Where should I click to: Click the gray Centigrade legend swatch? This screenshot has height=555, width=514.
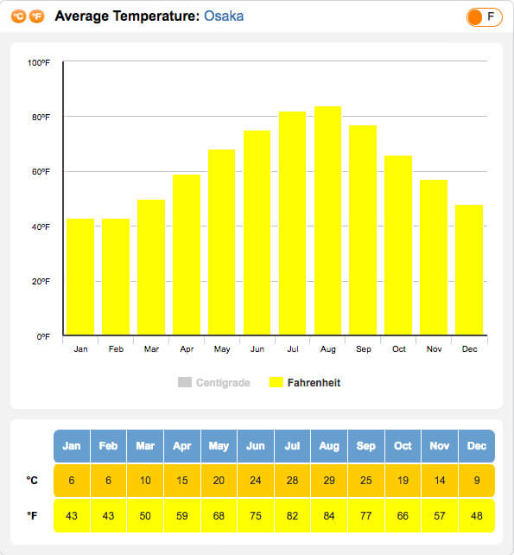[x=185, y=382]
